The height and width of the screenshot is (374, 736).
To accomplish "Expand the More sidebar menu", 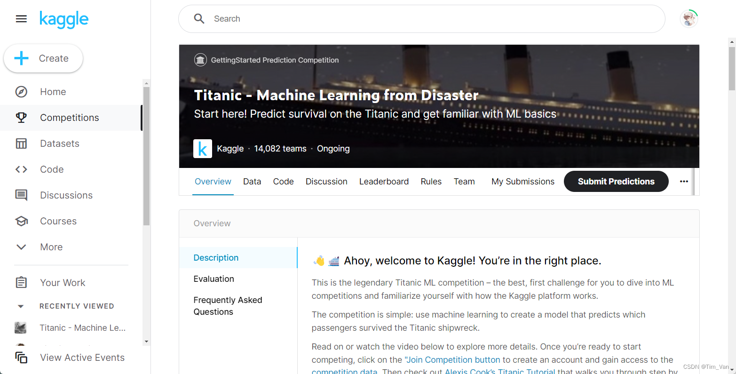I will pos(21,247).
